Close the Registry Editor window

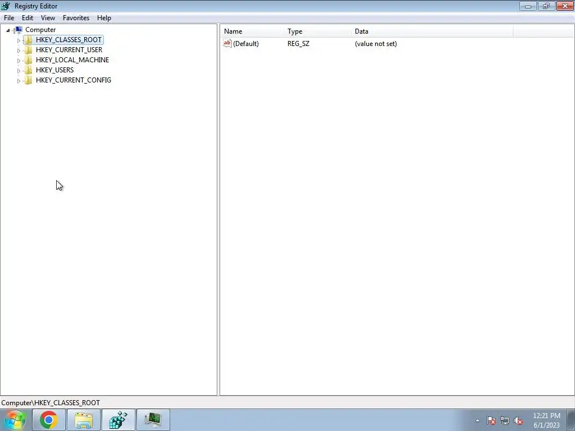pos(565,6)
